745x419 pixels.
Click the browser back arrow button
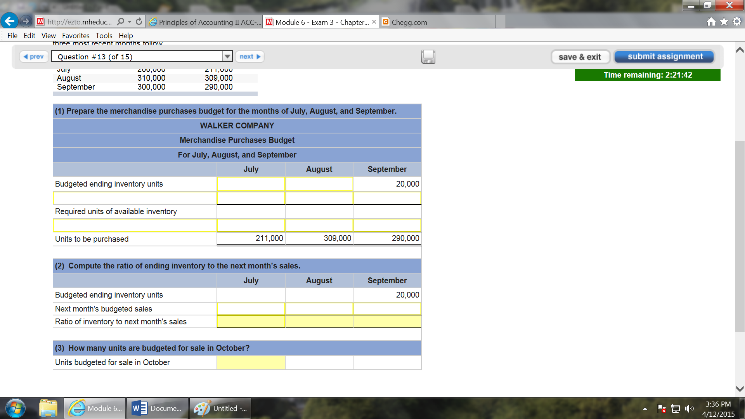click(10, 21)
